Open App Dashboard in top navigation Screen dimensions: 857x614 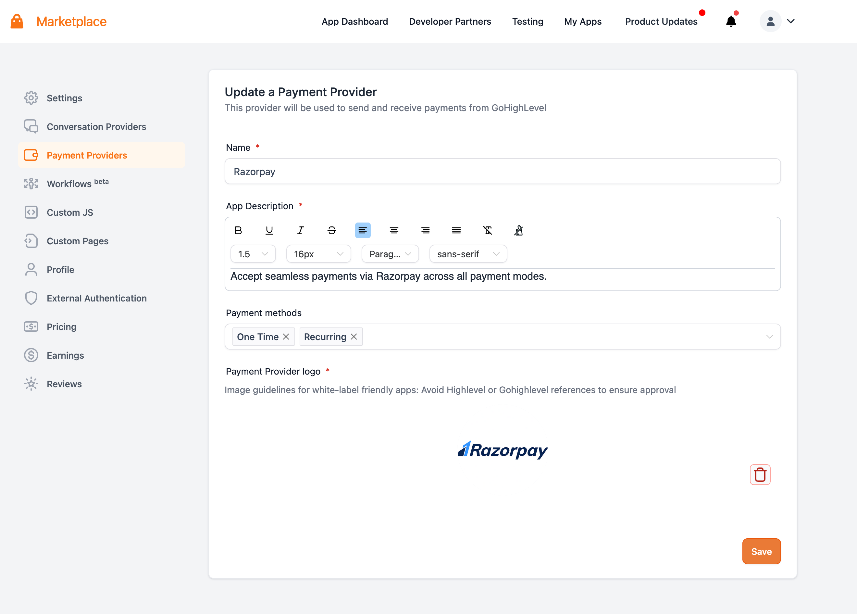[x=355, y=21]
